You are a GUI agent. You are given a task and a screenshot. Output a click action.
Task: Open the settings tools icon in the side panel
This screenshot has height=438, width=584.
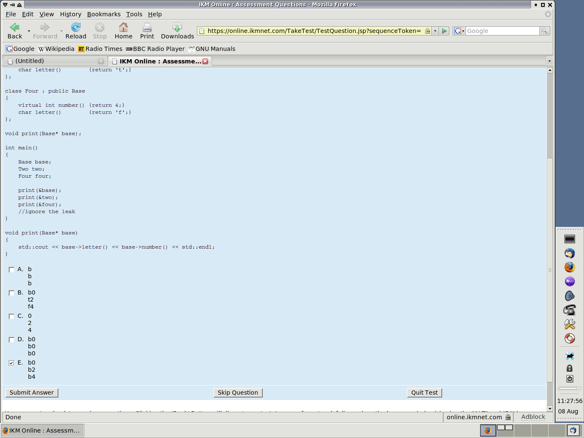coord(570,324)
